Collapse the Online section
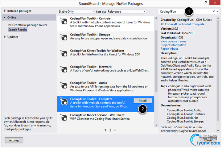222x148 pixels. tap(5, 17)
